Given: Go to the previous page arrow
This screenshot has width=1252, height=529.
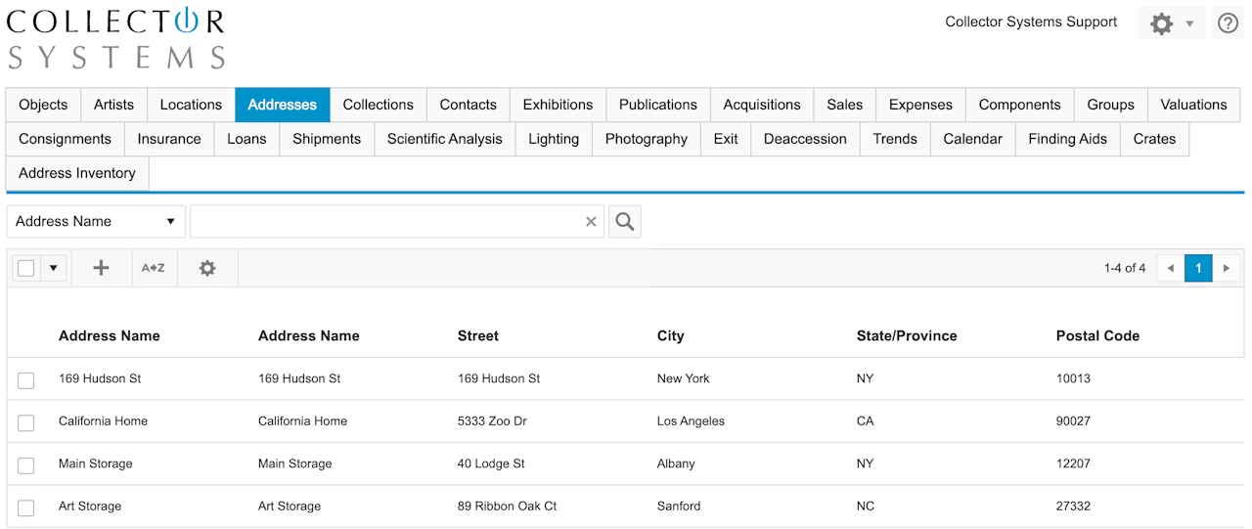Looking at the screenshot, I should pos(1170,268).
